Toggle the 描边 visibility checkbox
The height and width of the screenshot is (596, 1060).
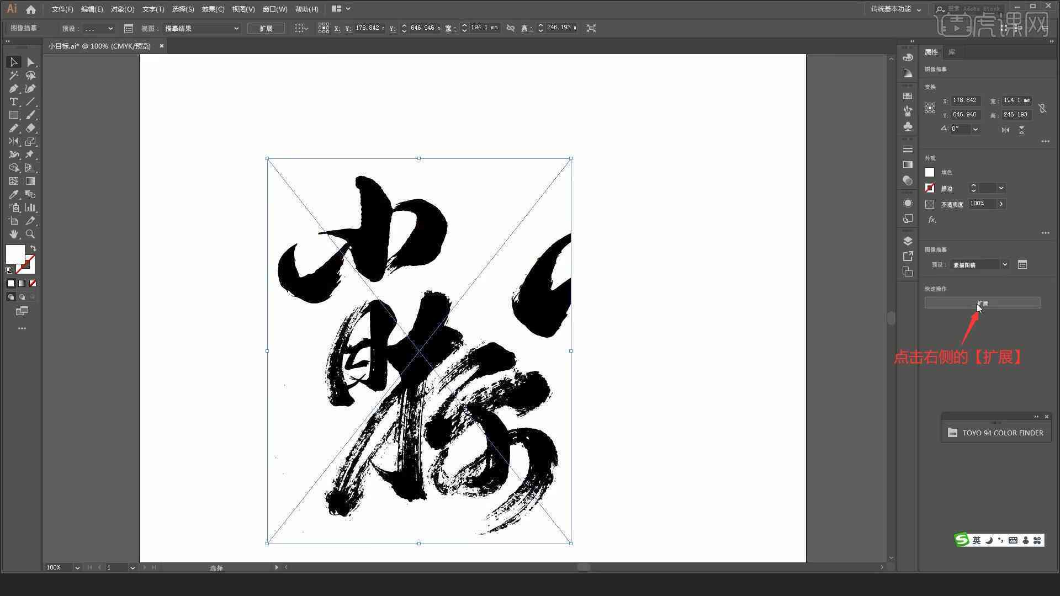(x=929, y=188)
